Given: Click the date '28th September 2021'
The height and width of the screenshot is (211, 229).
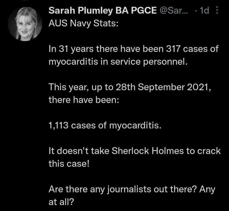Looking at the screenshot, I should [x=162, y=87].
